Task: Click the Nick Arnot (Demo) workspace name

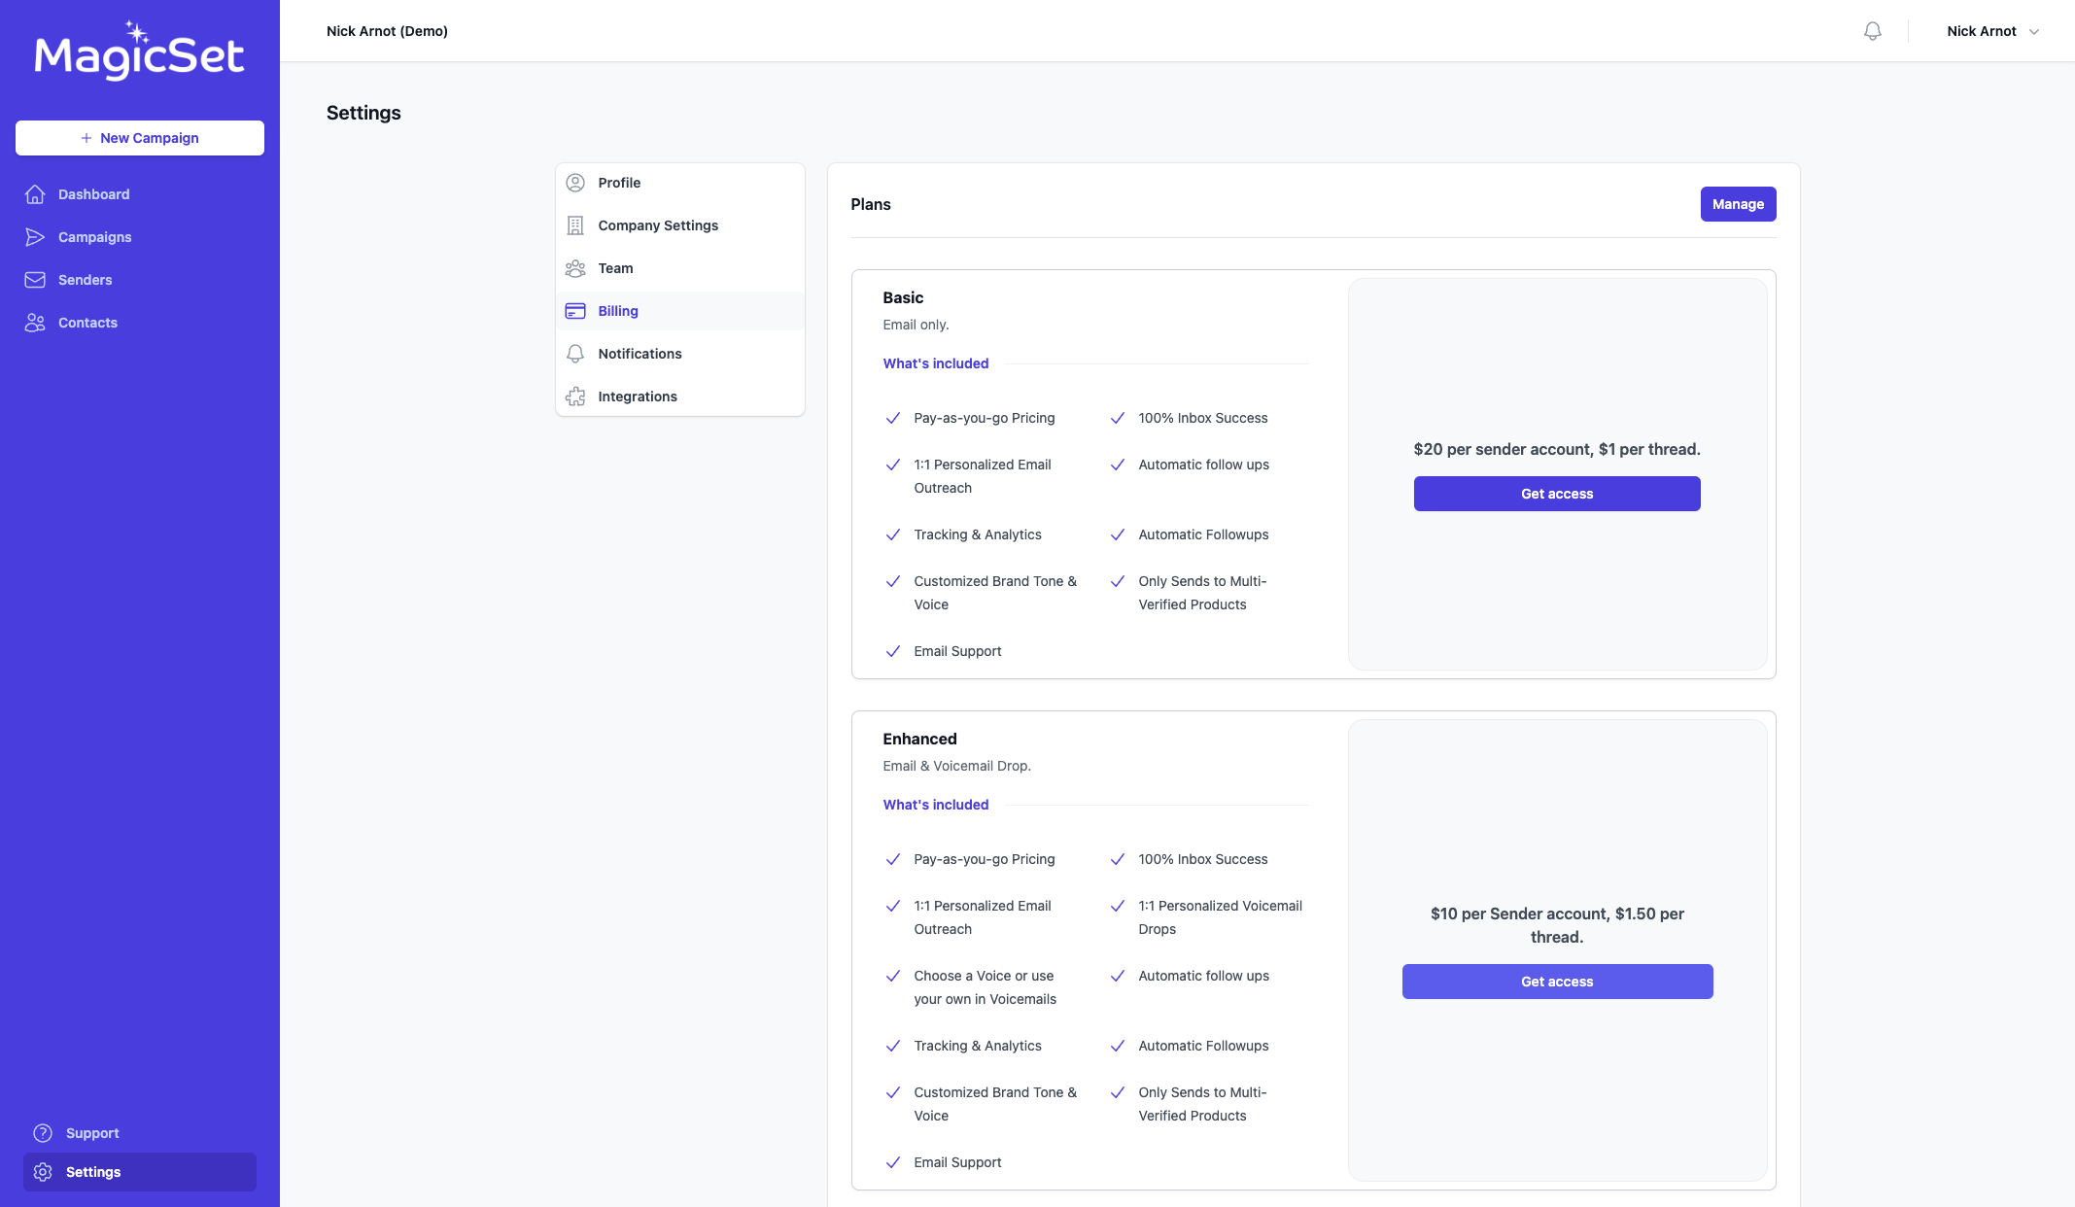Action: pos(387,31)
